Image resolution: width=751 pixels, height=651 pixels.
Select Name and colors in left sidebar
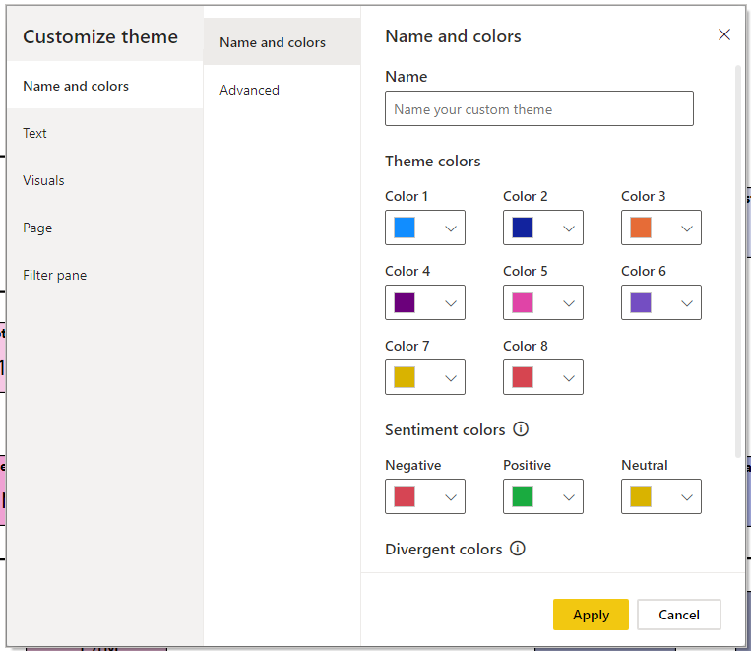(x=105, y=86)
